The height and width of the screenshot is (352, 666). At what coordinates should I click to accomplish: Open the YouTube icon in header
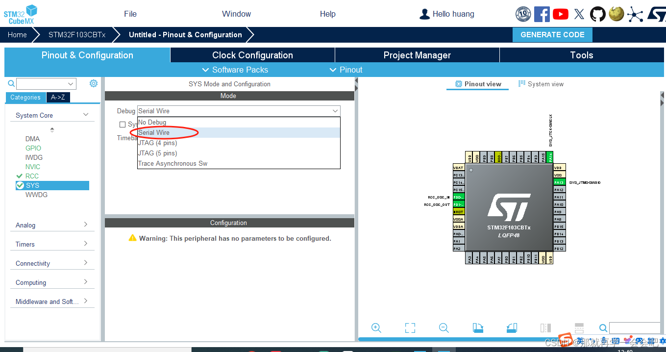561,14
